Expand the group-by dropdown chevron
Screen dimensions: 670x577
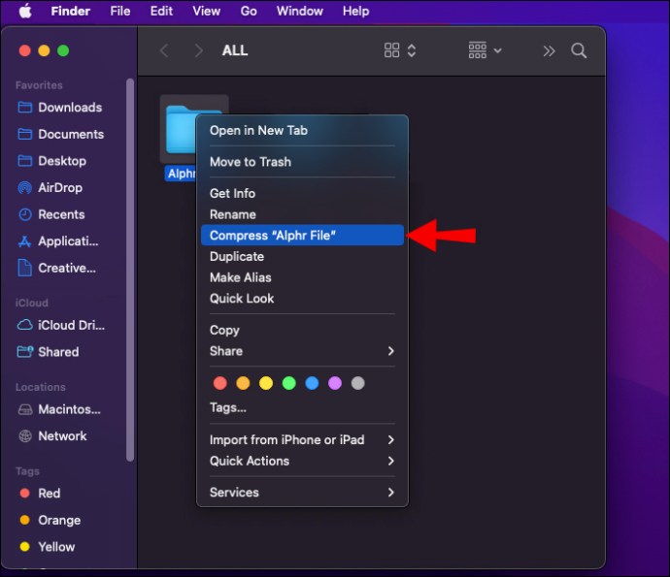pyautogui.click(x=498, y=50)
